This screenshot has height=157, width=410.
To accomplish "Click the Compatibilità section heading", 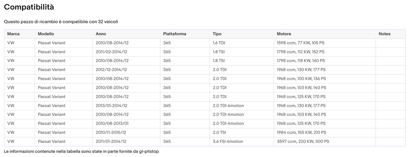I will click(29, 7).
